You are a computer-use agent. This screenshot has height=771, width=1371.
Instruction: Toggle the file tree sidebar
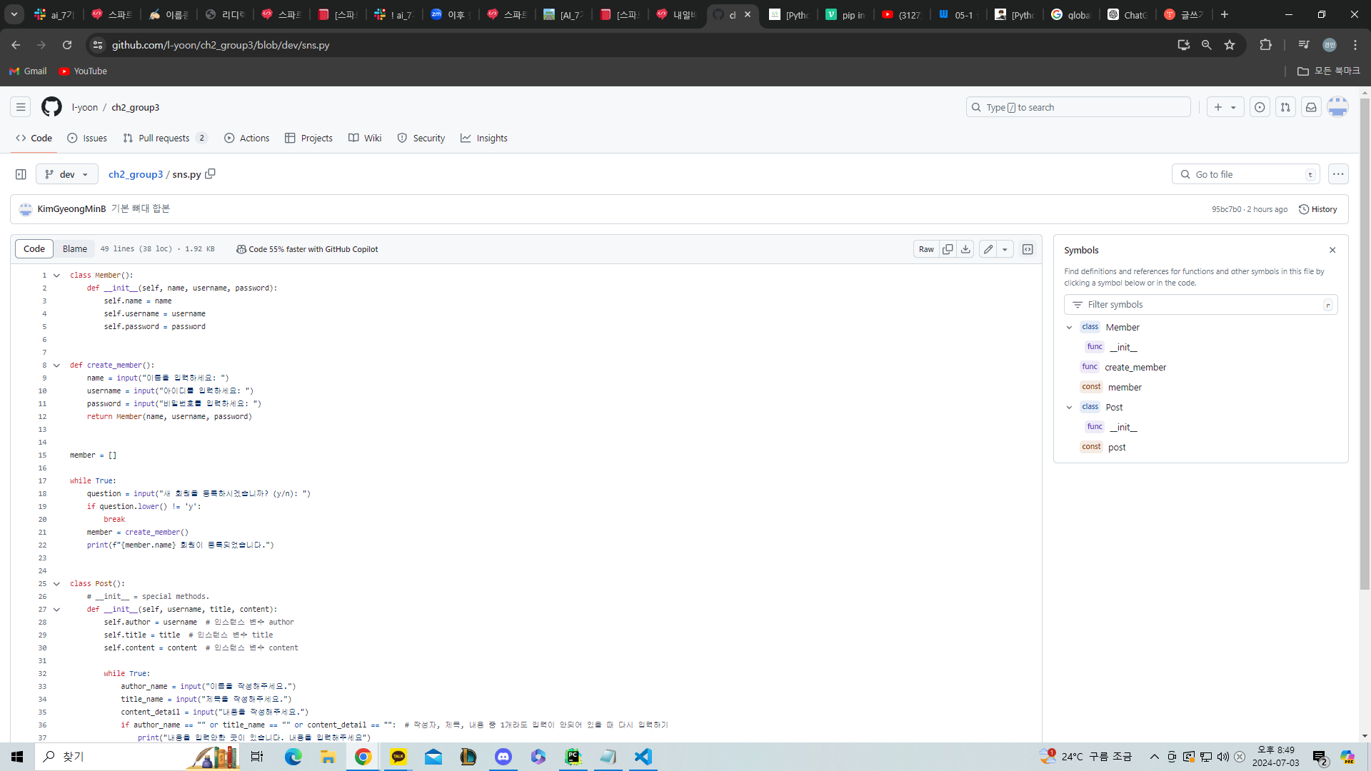[x=21, y=174]
